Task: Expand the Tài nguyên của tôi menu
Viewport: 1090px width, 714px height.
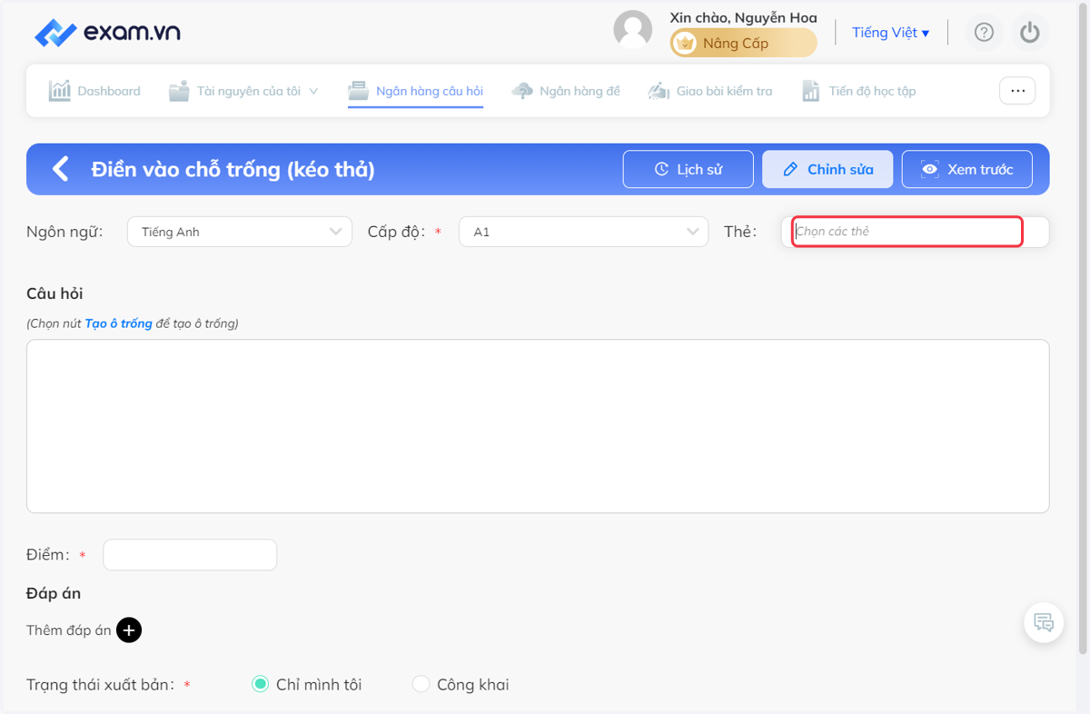Action: click(243, 91)
